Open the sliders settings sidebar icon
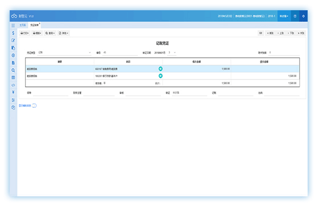Screen dimensions: 323x210 pyautogui.click(x=13, y=100)
